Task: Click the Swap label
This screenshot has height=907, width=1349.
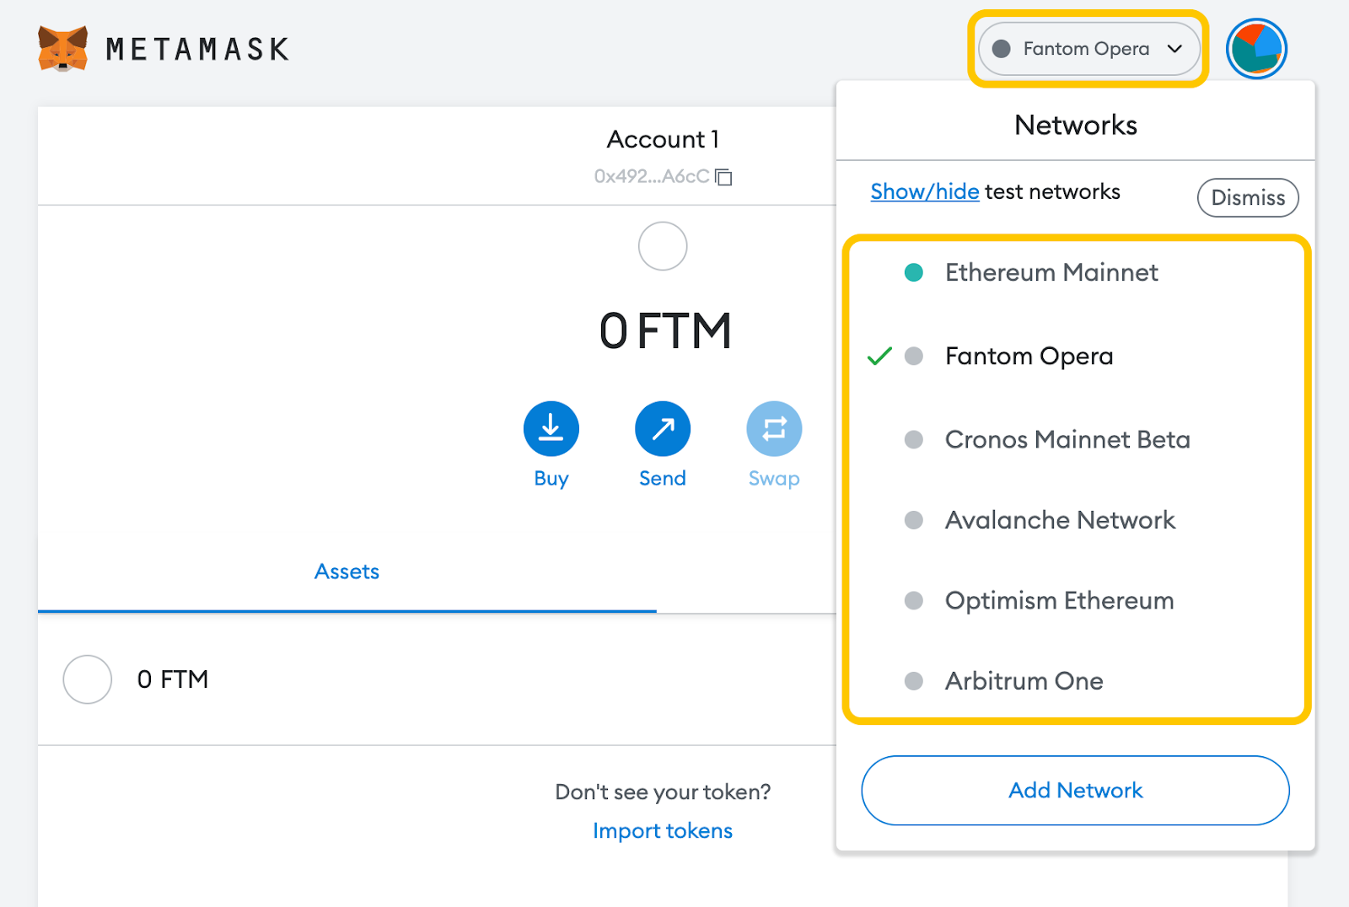Action: click(774, 478)
